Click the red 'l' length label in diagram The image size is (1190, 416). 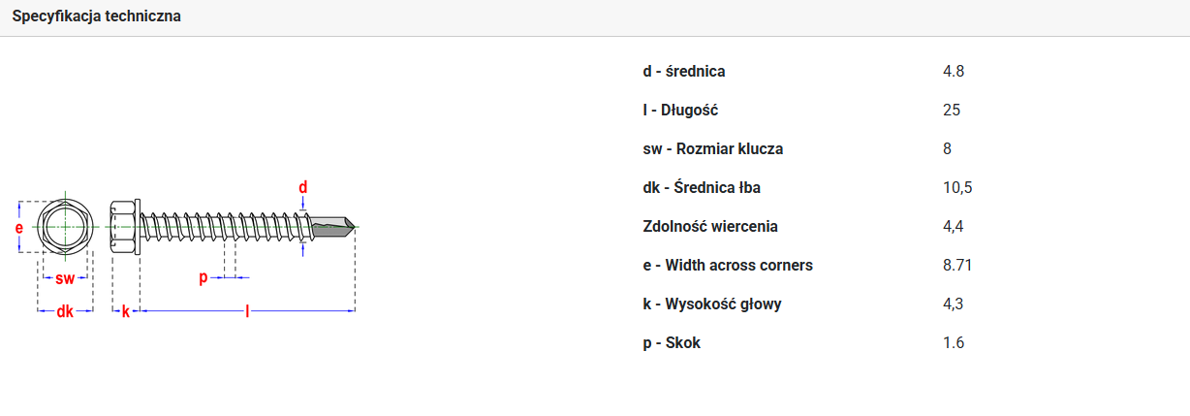tap(248, 311)
